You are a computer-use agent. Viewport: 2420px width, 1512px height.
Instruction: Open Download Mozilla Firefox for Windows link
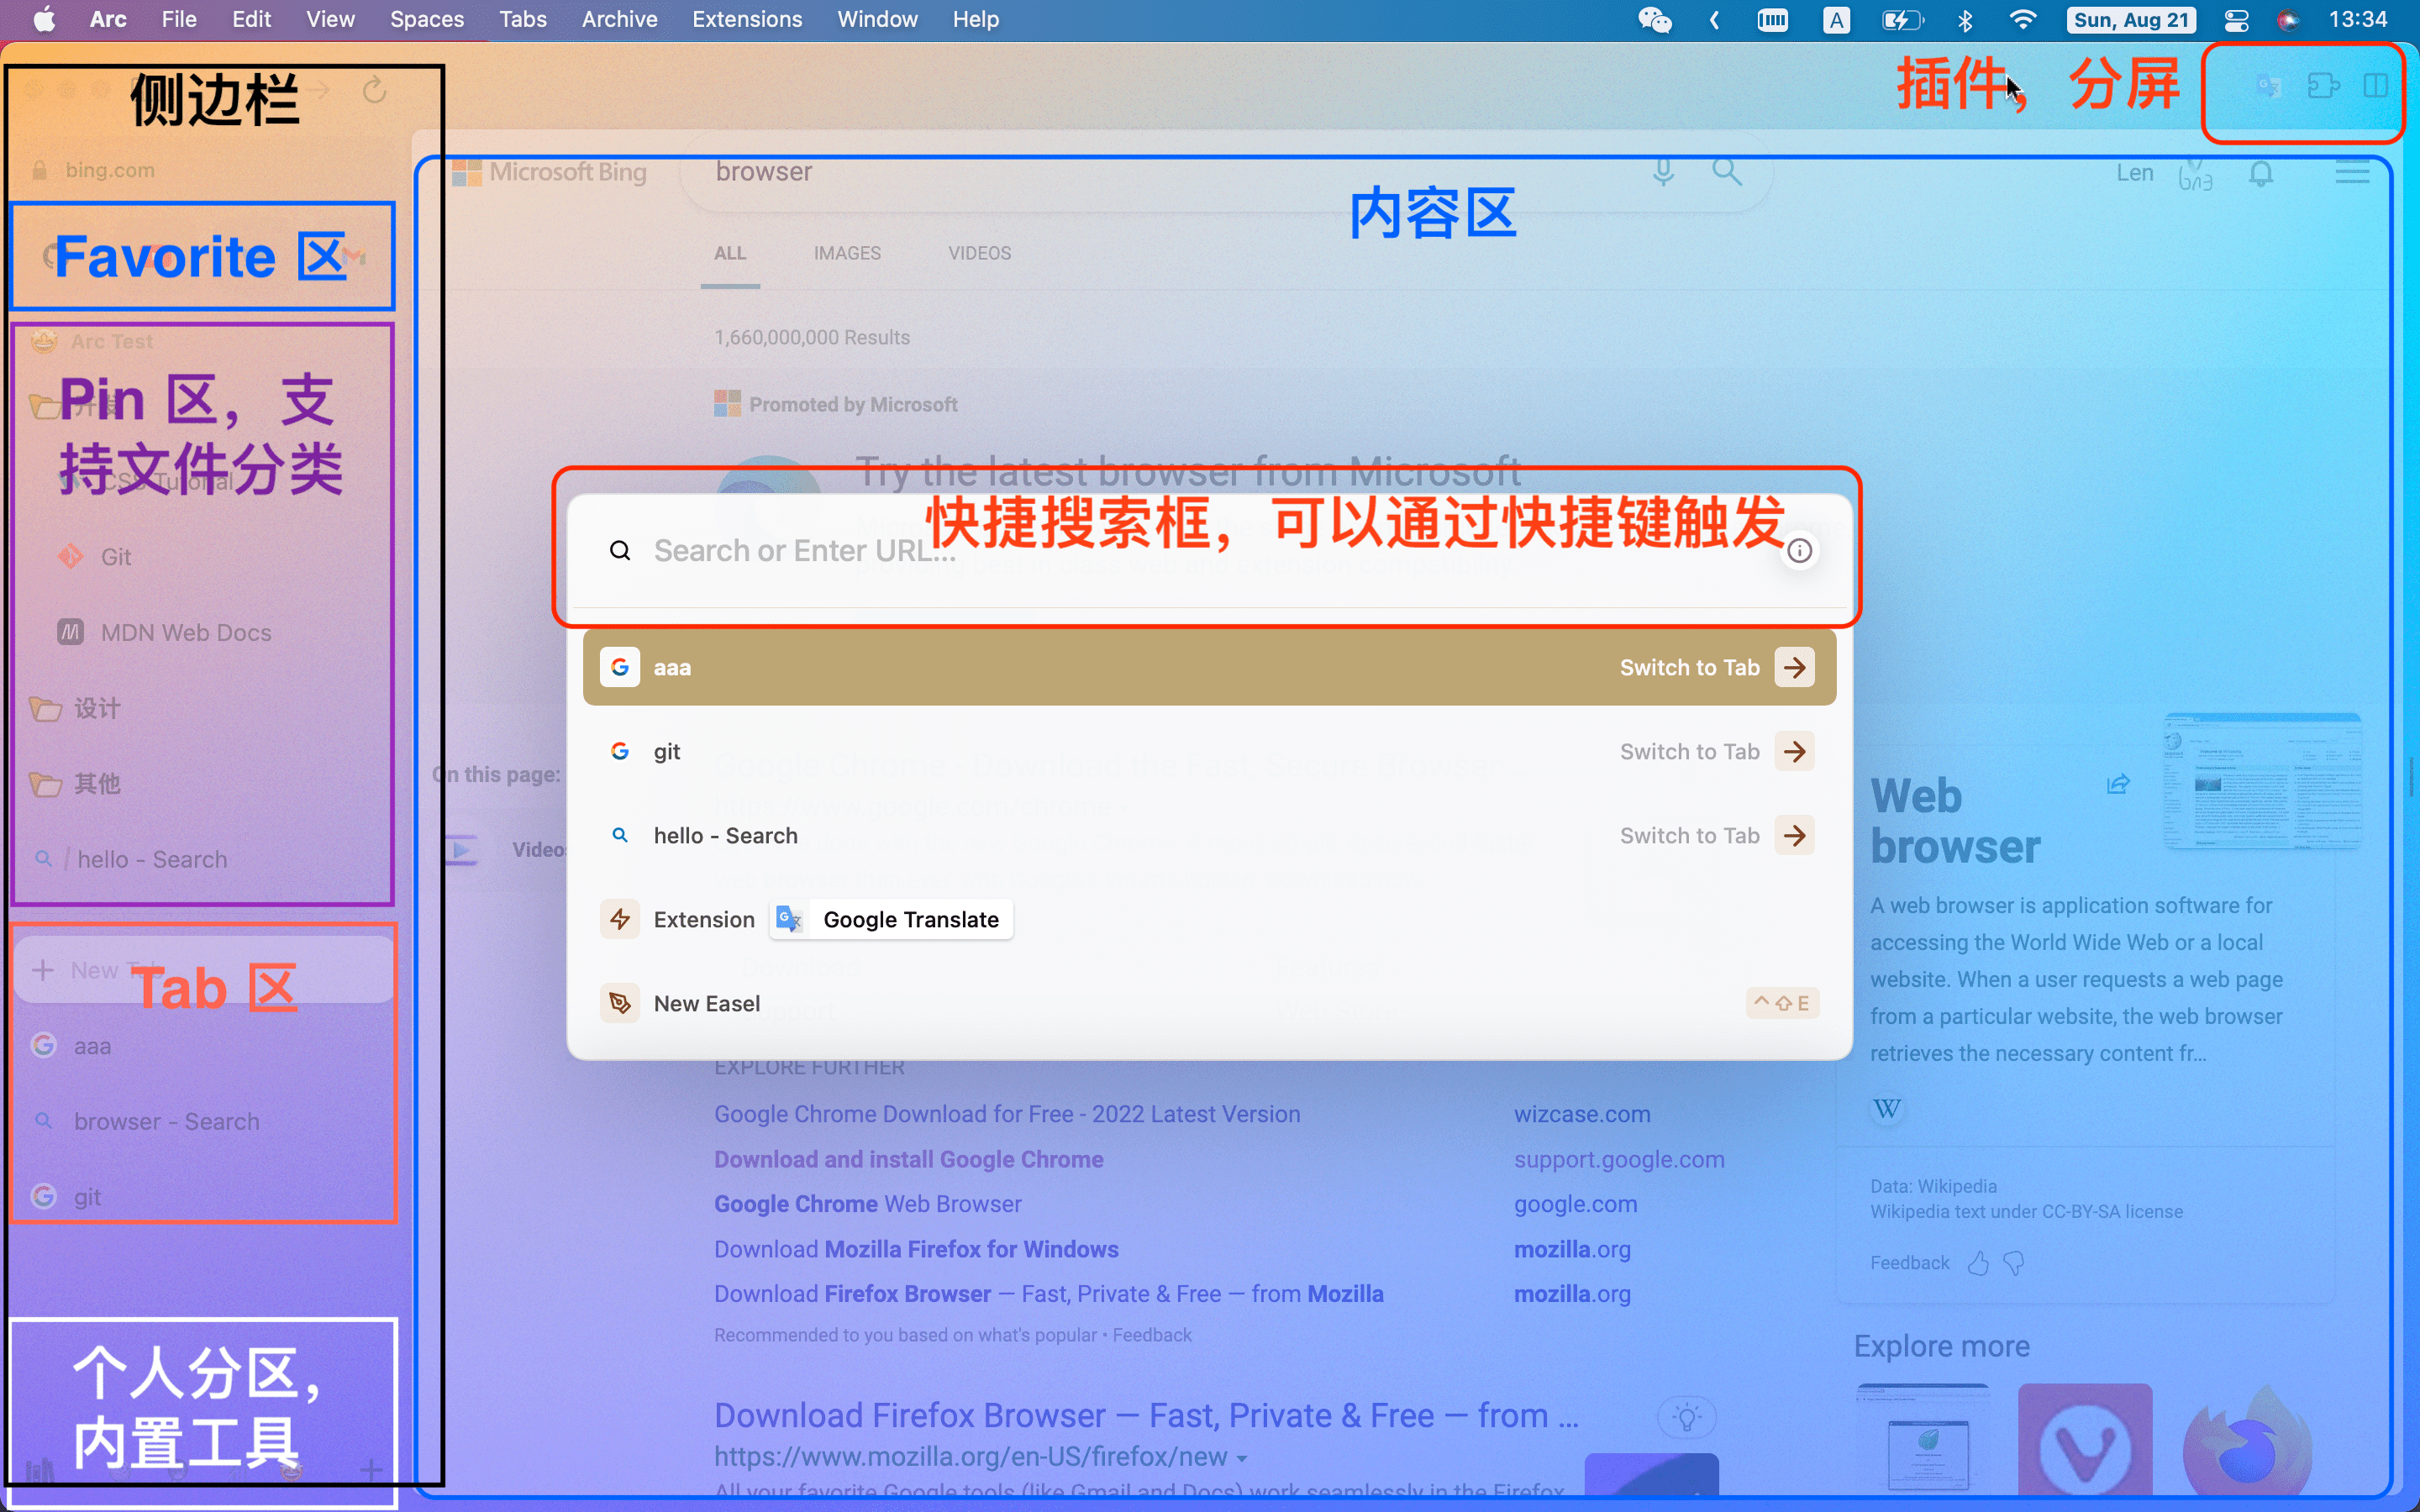tap(916, 1249)
